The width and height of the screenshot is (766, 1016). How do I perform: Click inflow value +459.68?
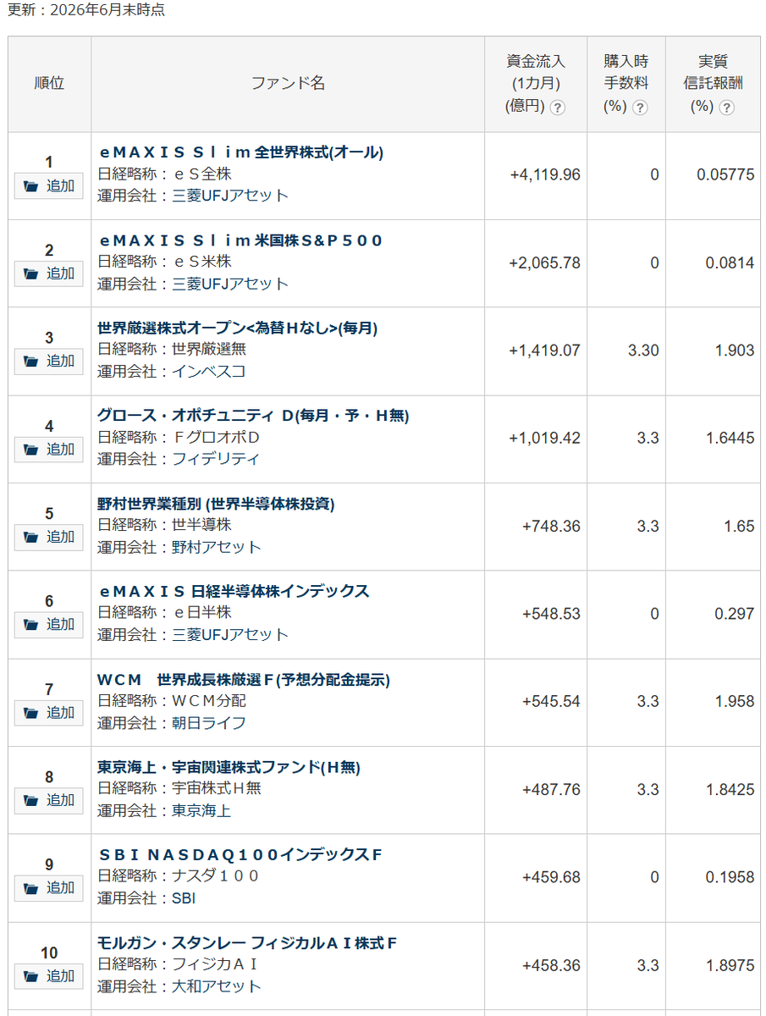coord(552,877)
